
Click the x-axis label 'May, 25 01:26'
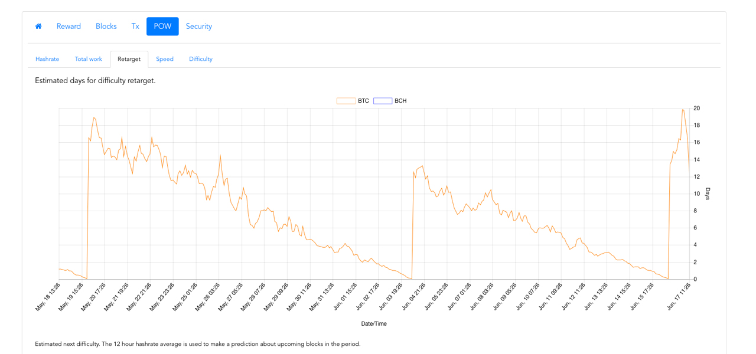[185, 297]
